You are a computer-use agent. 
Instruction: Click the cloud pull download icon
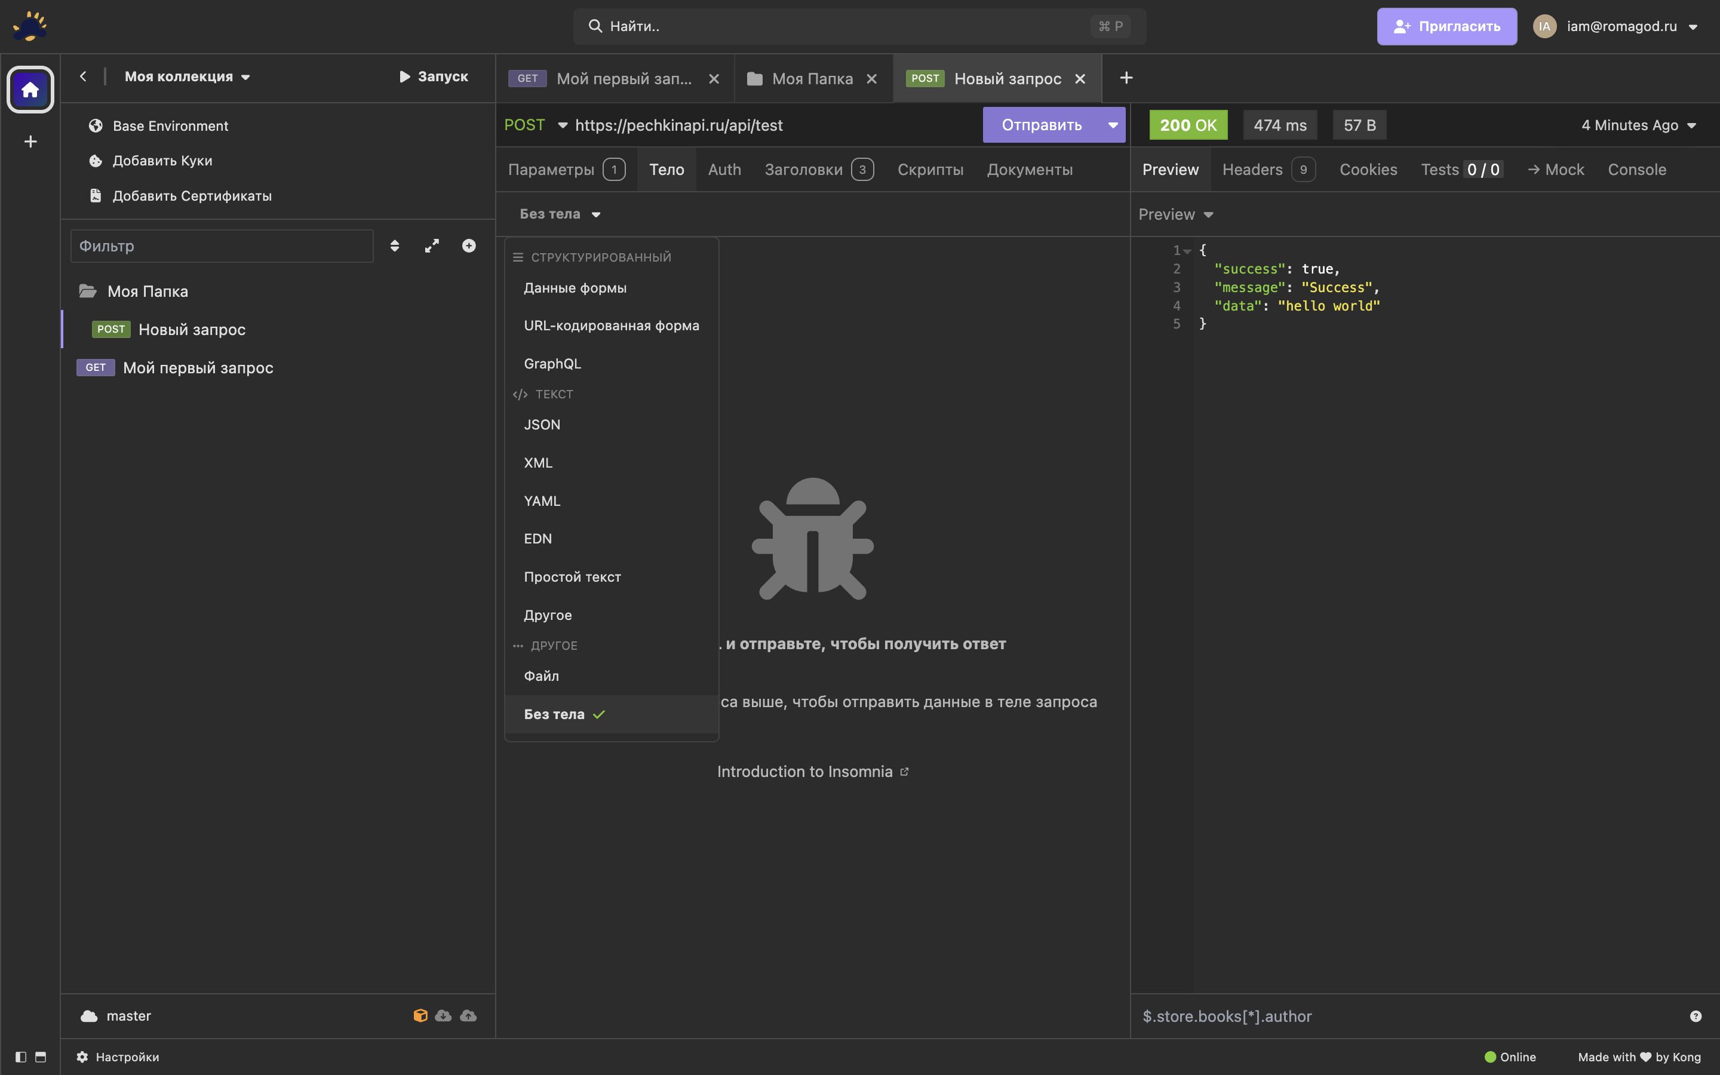tap(444, 1015)
